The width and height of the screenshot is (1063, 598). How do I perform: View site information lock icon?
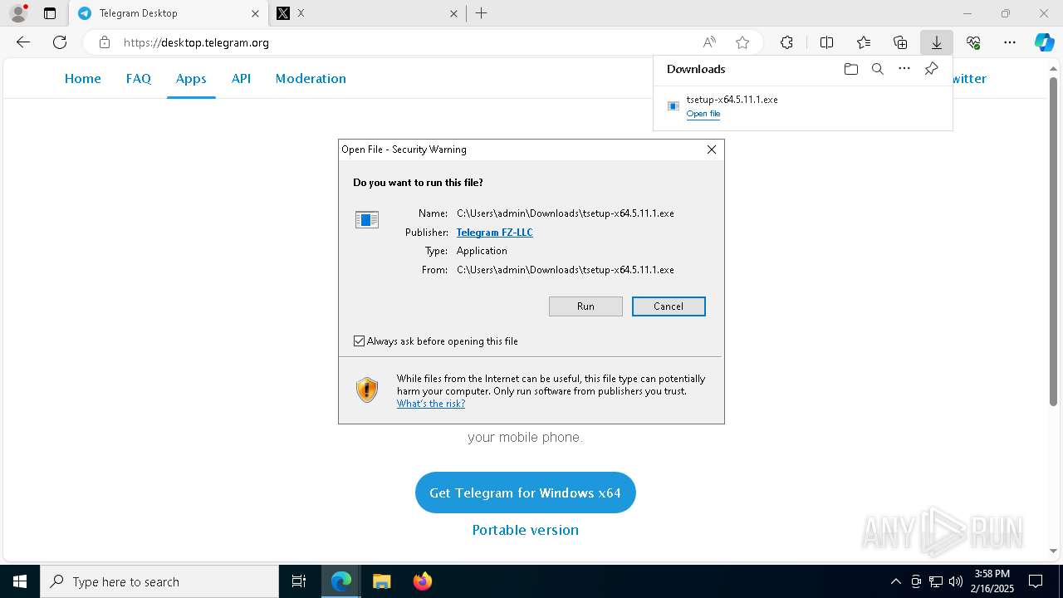click(x=104, y=42)
